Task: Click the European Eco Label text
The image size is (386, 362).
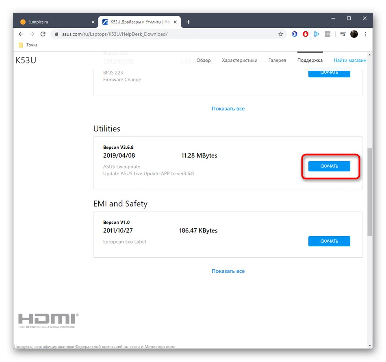Action: click(x=125, y=241)
